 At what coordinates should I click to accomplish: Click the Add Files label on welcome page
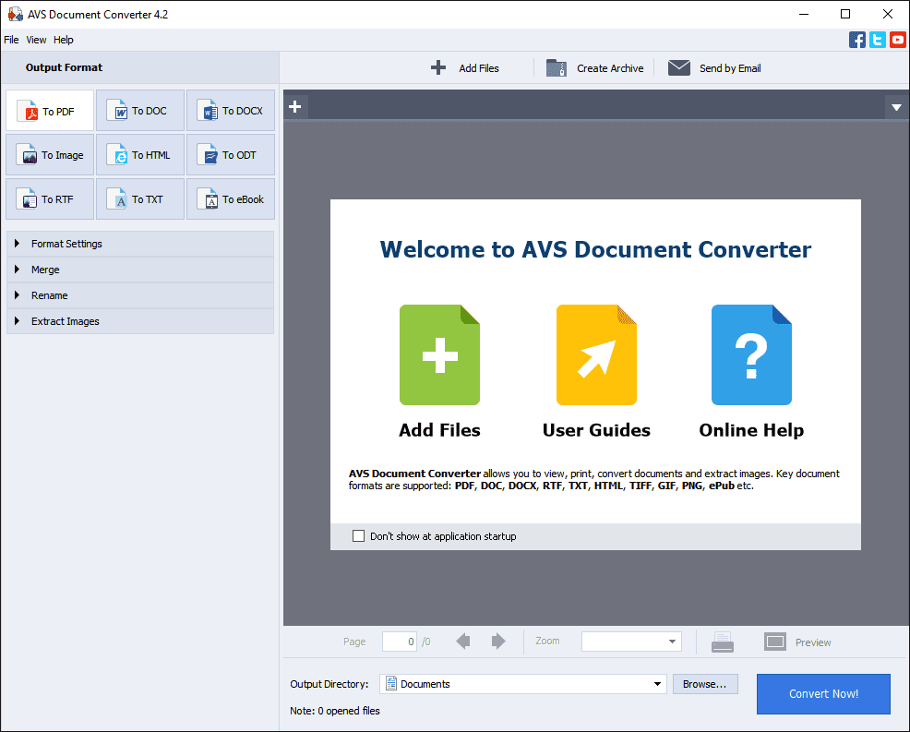[x=439, y=430]
